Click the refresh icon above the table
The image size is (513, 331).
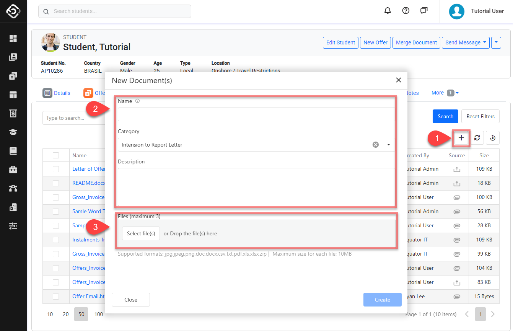(477, 138)
